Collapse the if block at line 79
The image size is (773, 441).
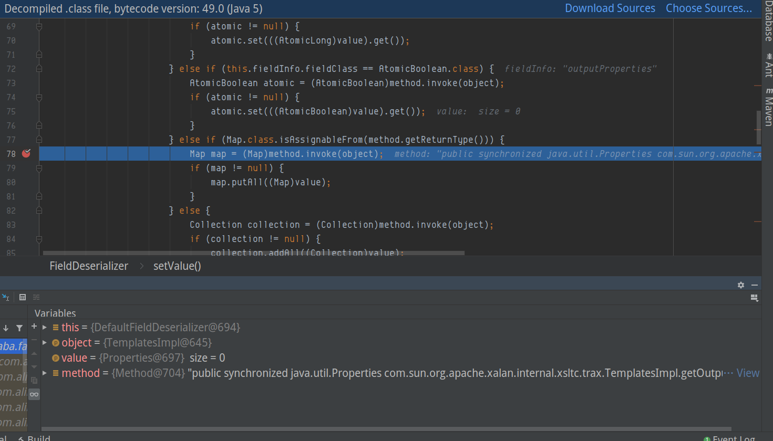[39, 168]
